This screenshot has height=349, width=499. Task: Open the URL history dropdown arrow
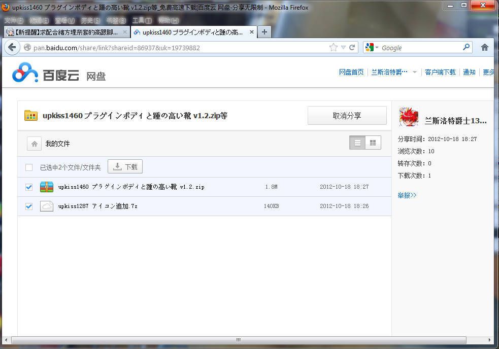click(343, 47)
